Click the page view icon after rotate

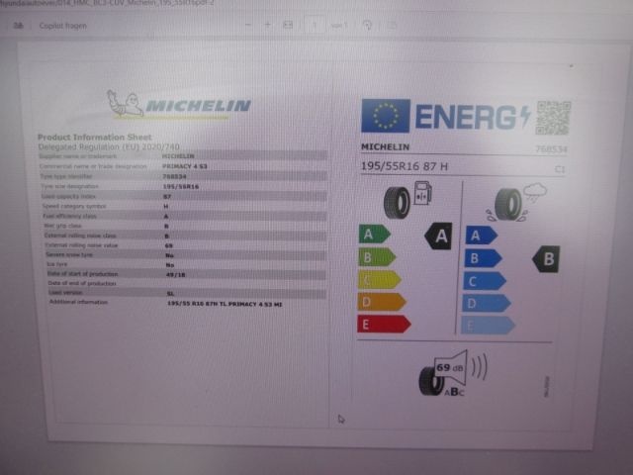coord(389,25)
